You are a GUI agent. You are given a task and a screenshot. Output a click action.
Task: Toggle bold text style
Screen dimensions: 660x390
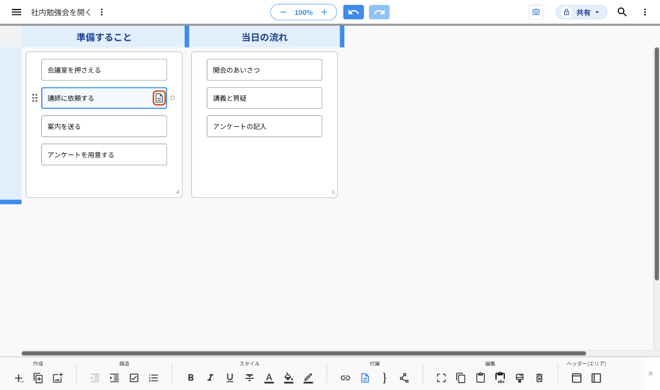pos(191,378)
